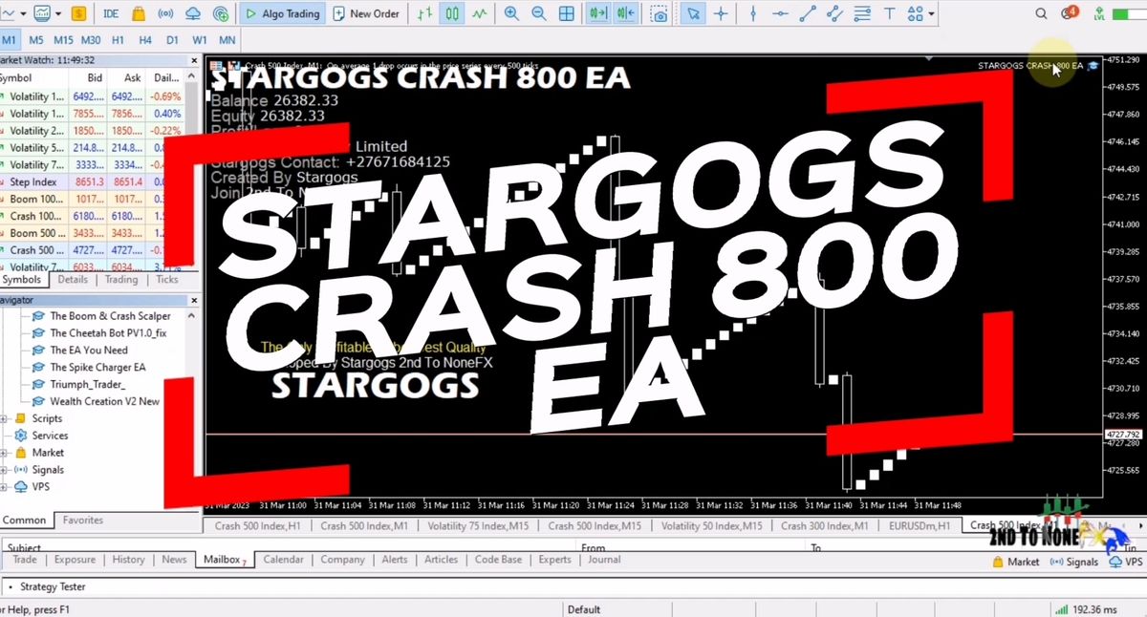The width and height of the screenshot is (1147, 617).
Task: Click the chart screenshot camera icon
Action: click(660, 13)
